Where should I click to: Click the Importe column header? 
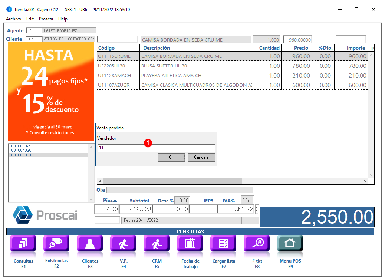click(351, 48)
